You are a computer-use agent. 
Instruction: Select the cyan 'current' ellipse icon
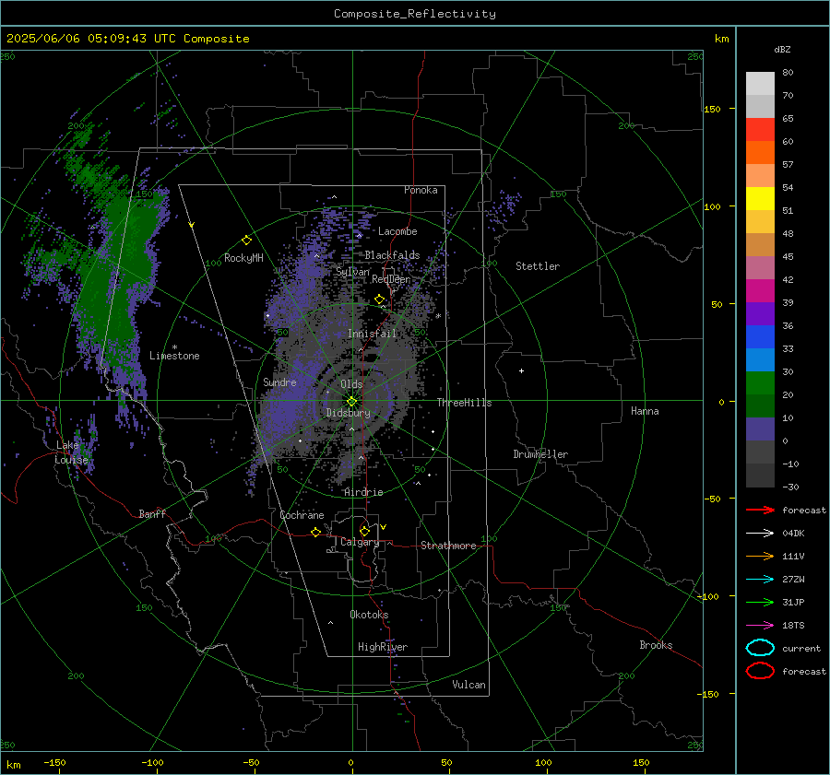tap(760, 648)
